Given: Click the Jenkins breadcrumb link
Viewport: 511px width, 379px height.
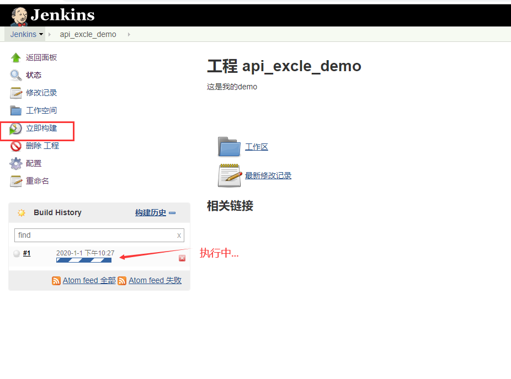Looking at the screenshot, I should [x=23, y=34].
